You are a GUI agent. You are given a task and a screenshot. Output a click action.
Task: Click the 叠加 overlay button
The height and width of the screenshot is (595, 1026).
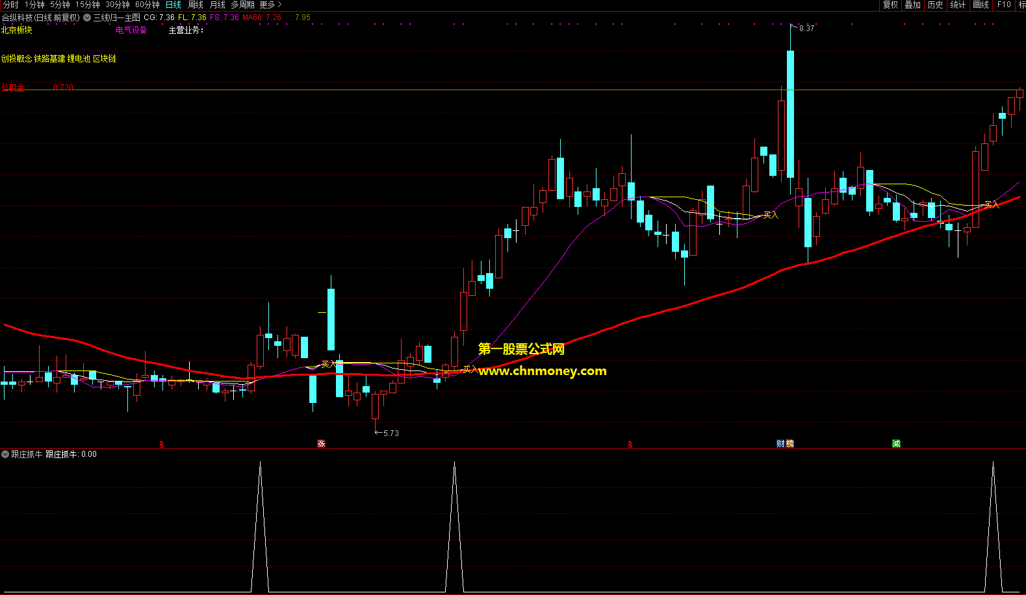(x=913, y=5)
